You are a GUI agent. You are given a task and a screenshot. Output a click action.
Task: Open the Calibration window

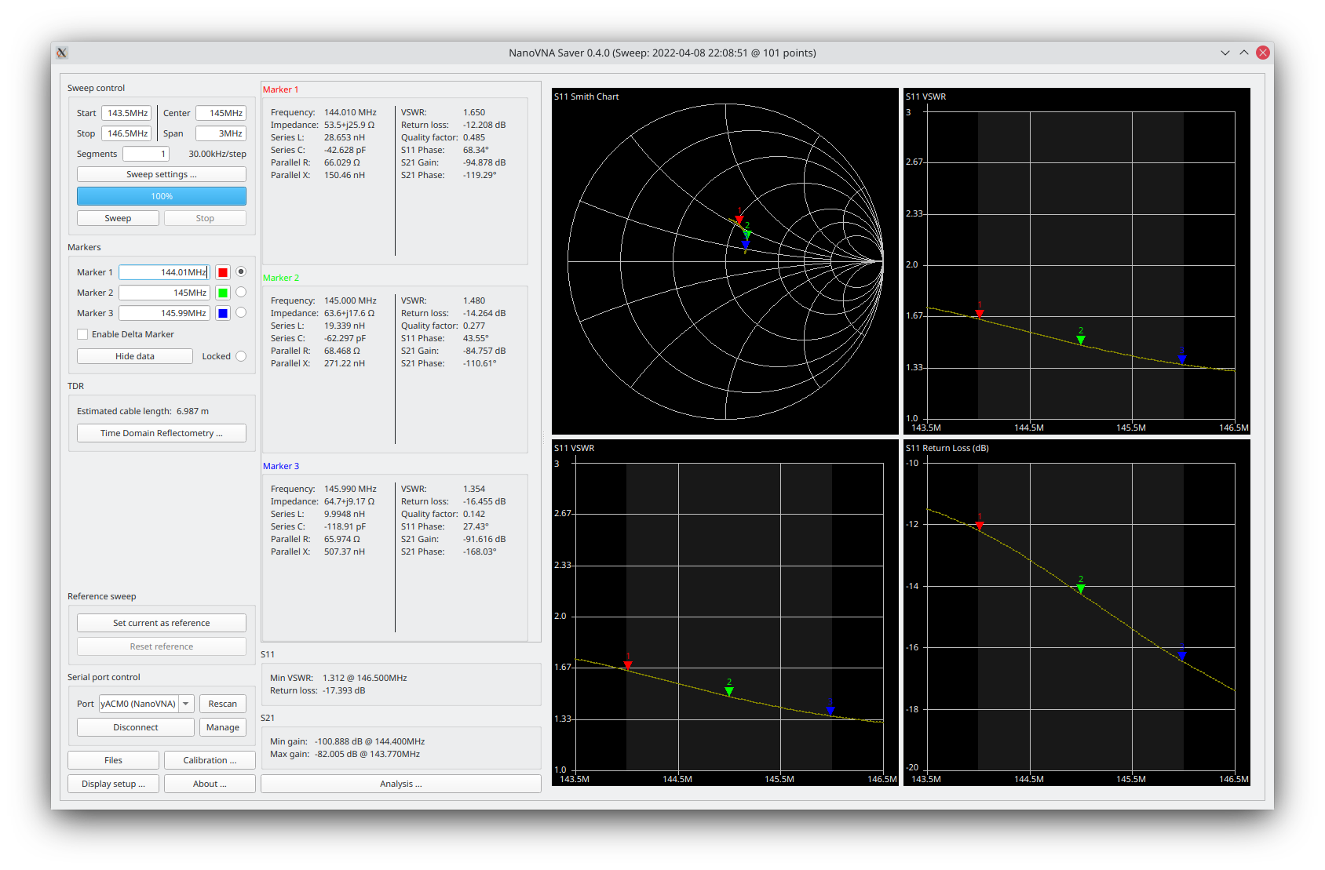click(x=210, y=760)
